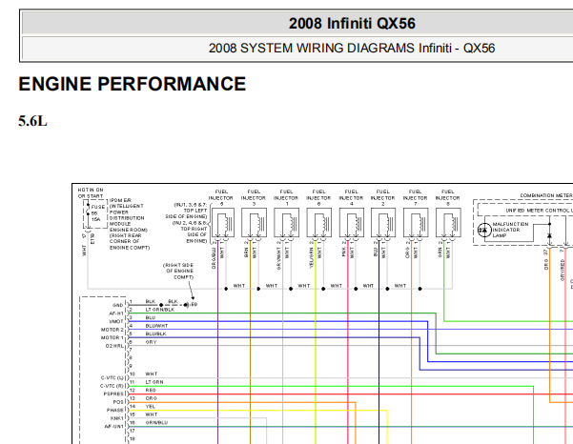573x444 pixels.
Task: Click the Fuel Injector 7 coil symbol
Action: pos(416,222)
